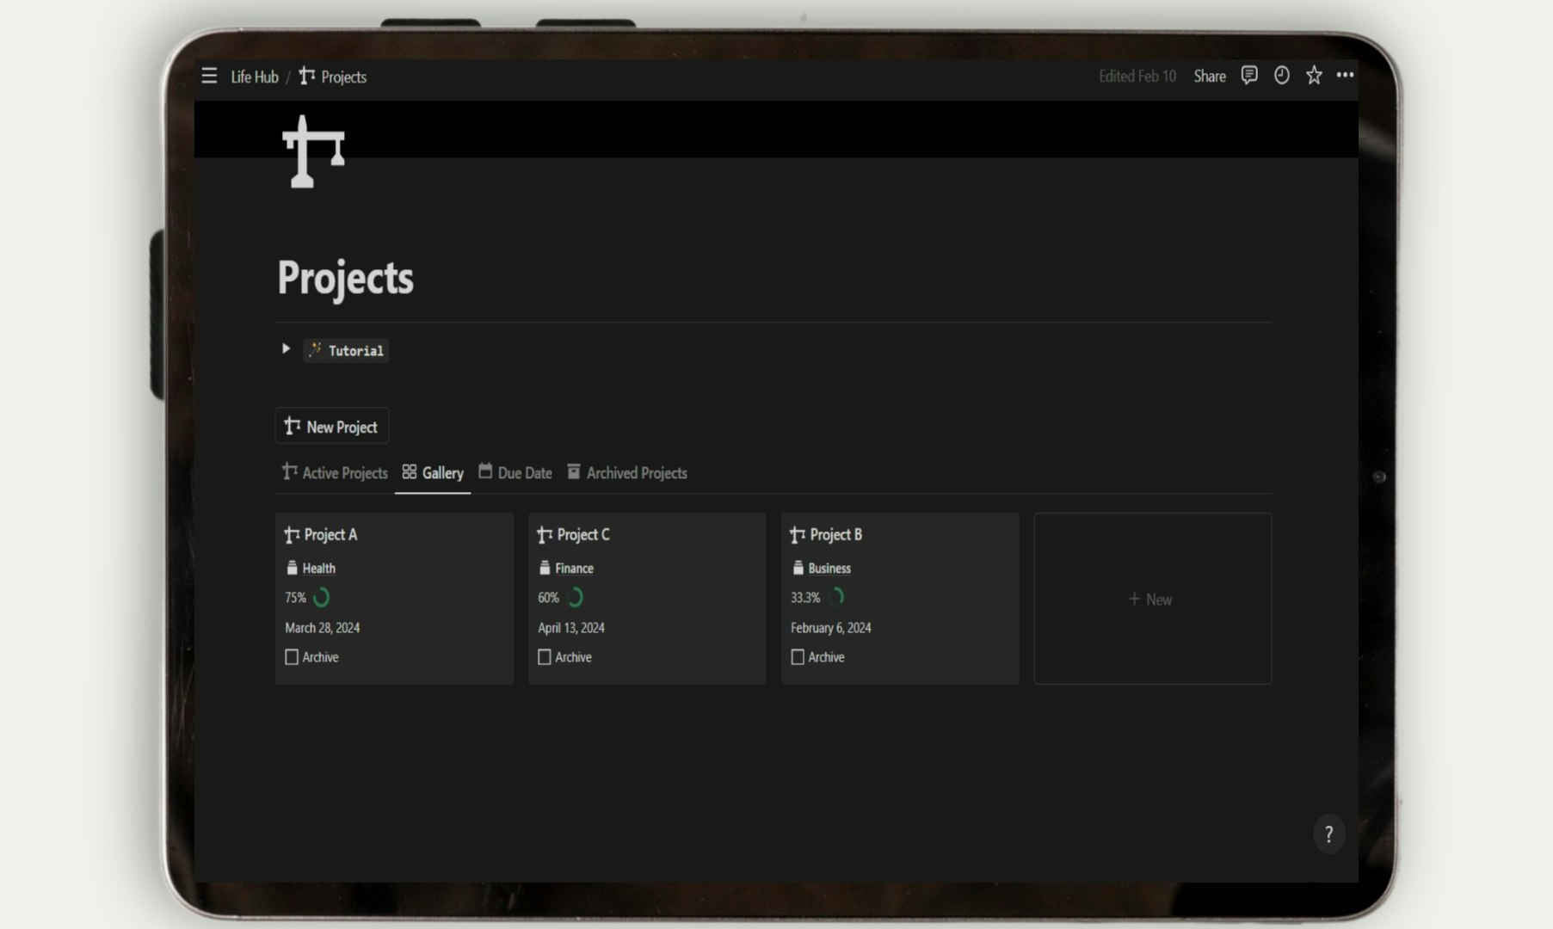The height and width of the screenshot is (929, 1553).
Task: Open the Project C title
Action: point(583,534)
